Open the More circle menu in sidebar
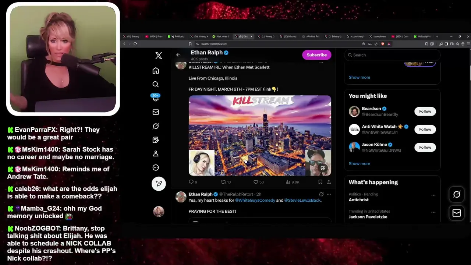 (156, 167)
